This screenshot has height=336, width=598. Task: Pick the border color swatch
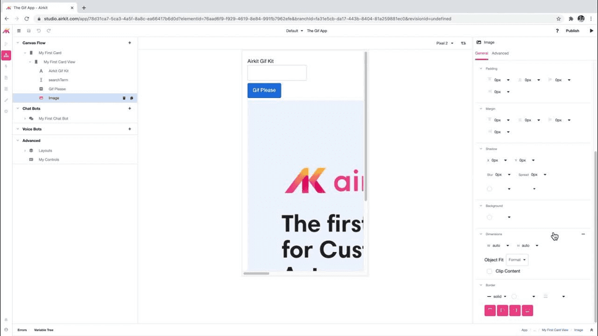click(x=514, y=296)
